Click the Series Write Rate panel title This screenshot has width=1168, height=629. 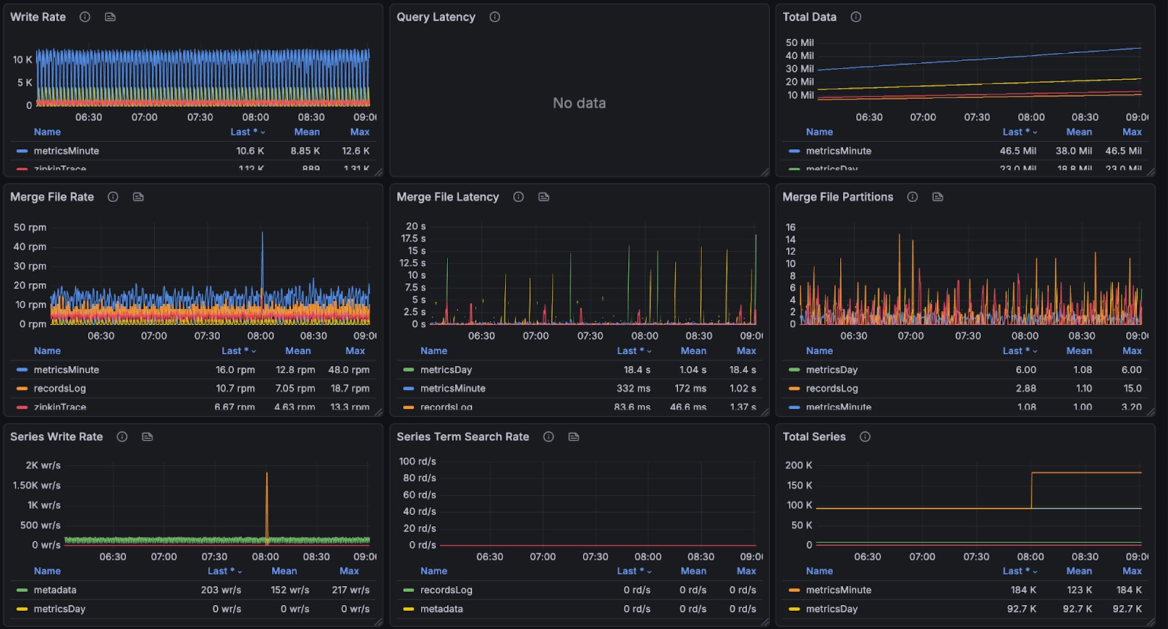[56, 437]
